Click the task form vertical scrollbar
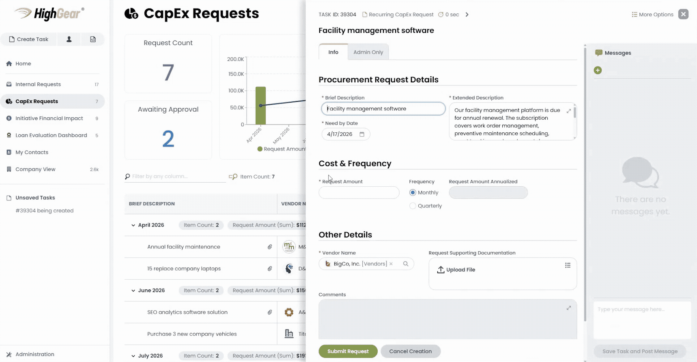This screenshot has height=362, width=697. point(585,183)
